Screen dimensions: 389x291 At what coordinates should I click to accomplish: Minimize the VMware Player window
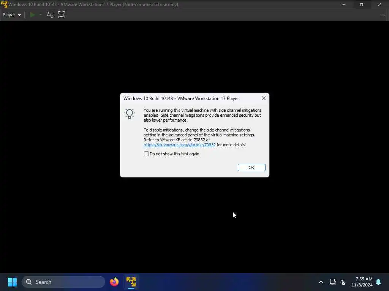344,4
